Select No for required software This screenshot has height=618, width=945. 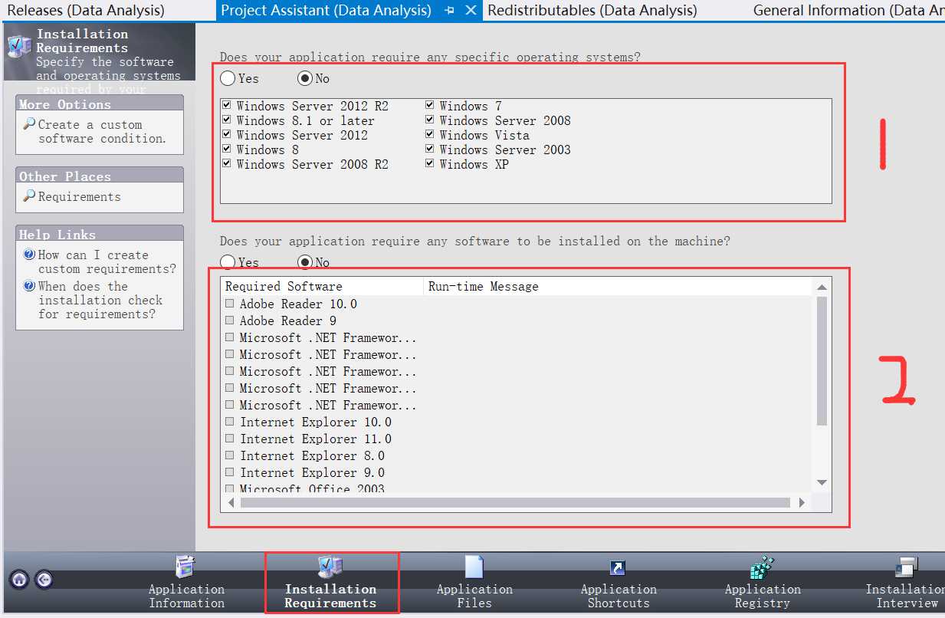pos(305,262)
